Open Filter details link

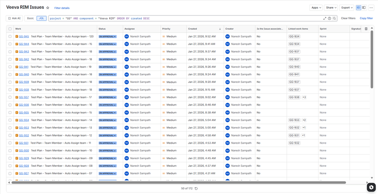click(x=62, y=8)
